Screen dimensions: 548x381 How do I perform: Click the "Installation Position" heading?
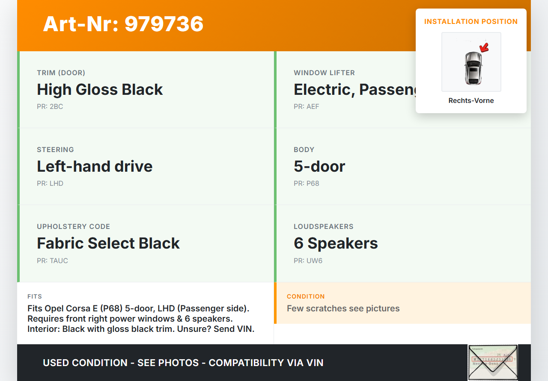tap(471, 21)
